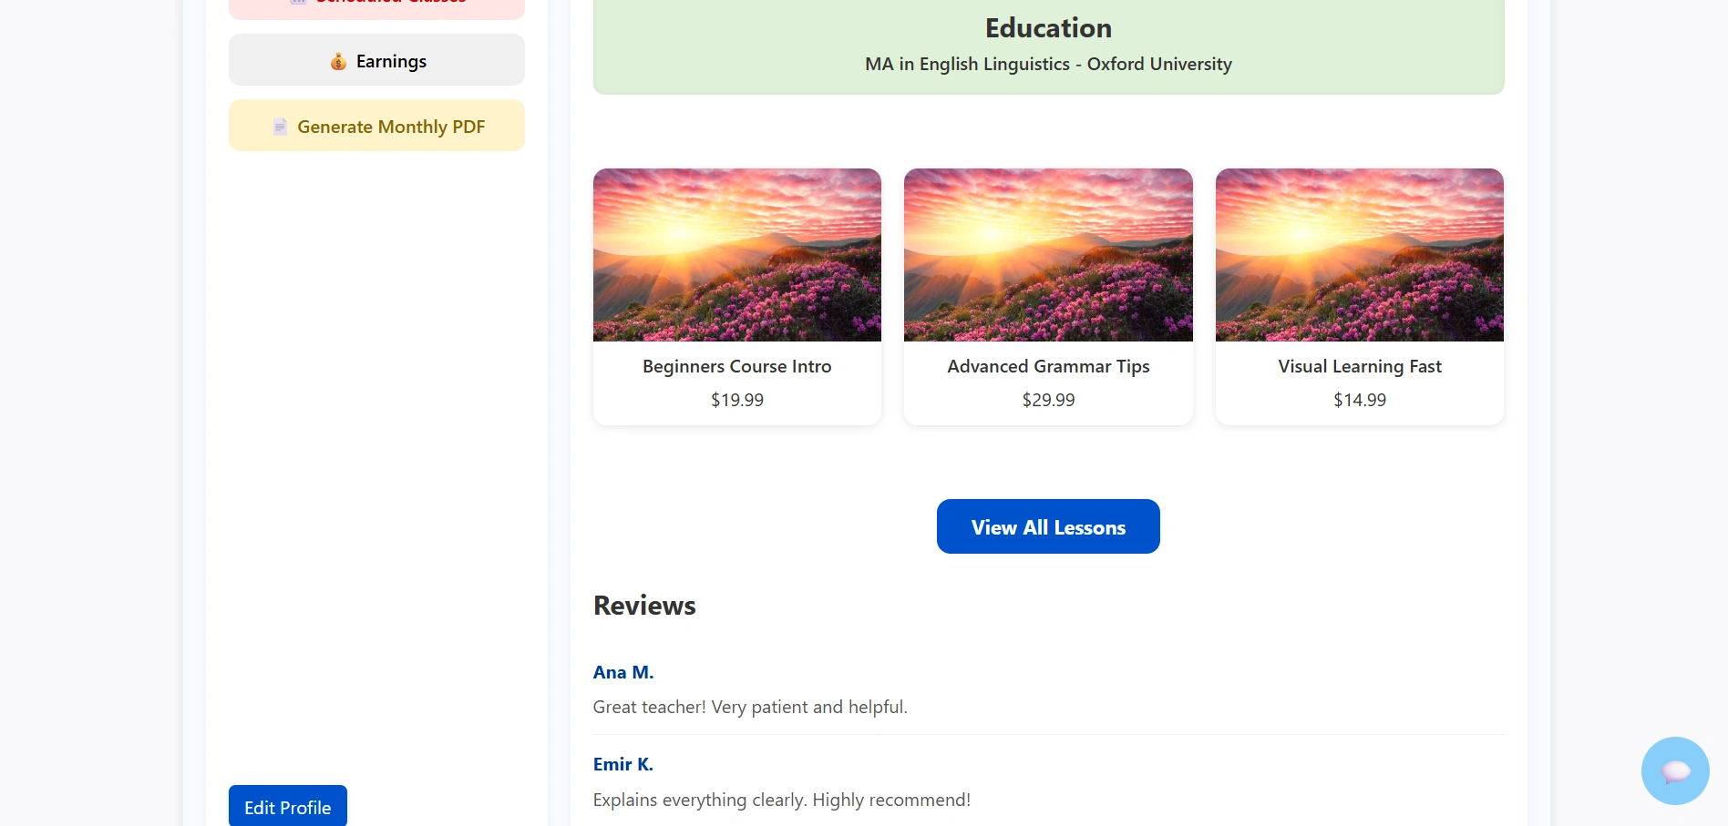
Task: Open Advanced Grammar Tips thumbnail image
Action: click(1048, 255)
